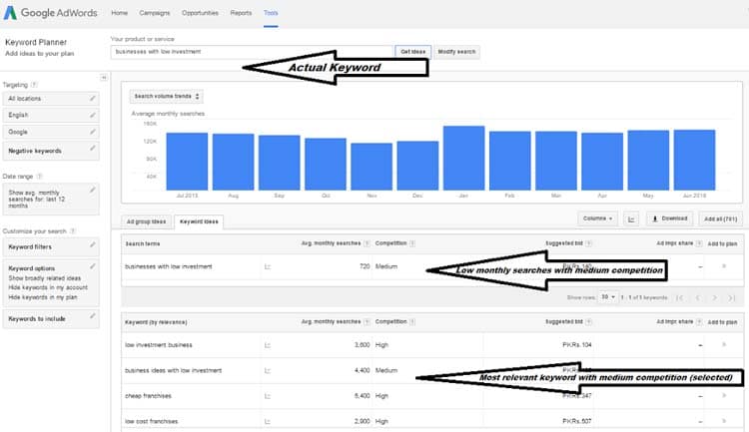Edit the Google network pencil icon
Screen dimensions: 749x432
pyautogui.click(x=93, y=132)
